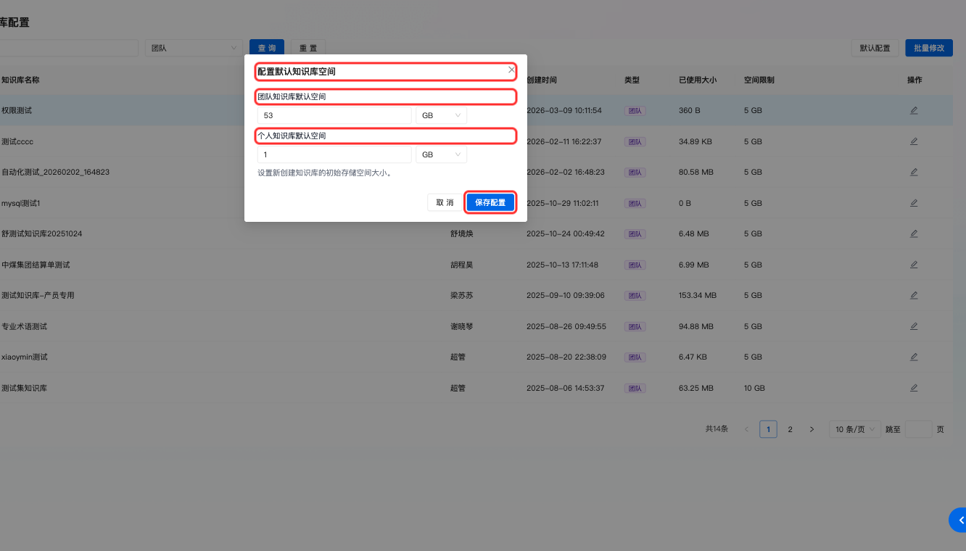
Task: Open personal space unit GB dropdown
Action: point(441,155)
